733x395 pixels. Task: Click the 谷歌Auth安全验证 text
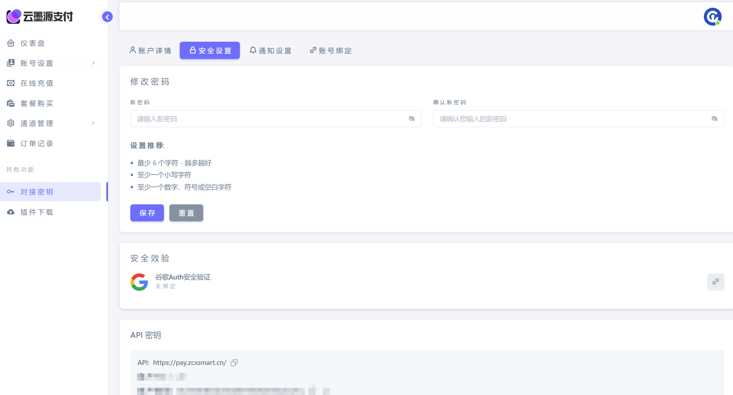pyautogui.click(x=183, y=277)
